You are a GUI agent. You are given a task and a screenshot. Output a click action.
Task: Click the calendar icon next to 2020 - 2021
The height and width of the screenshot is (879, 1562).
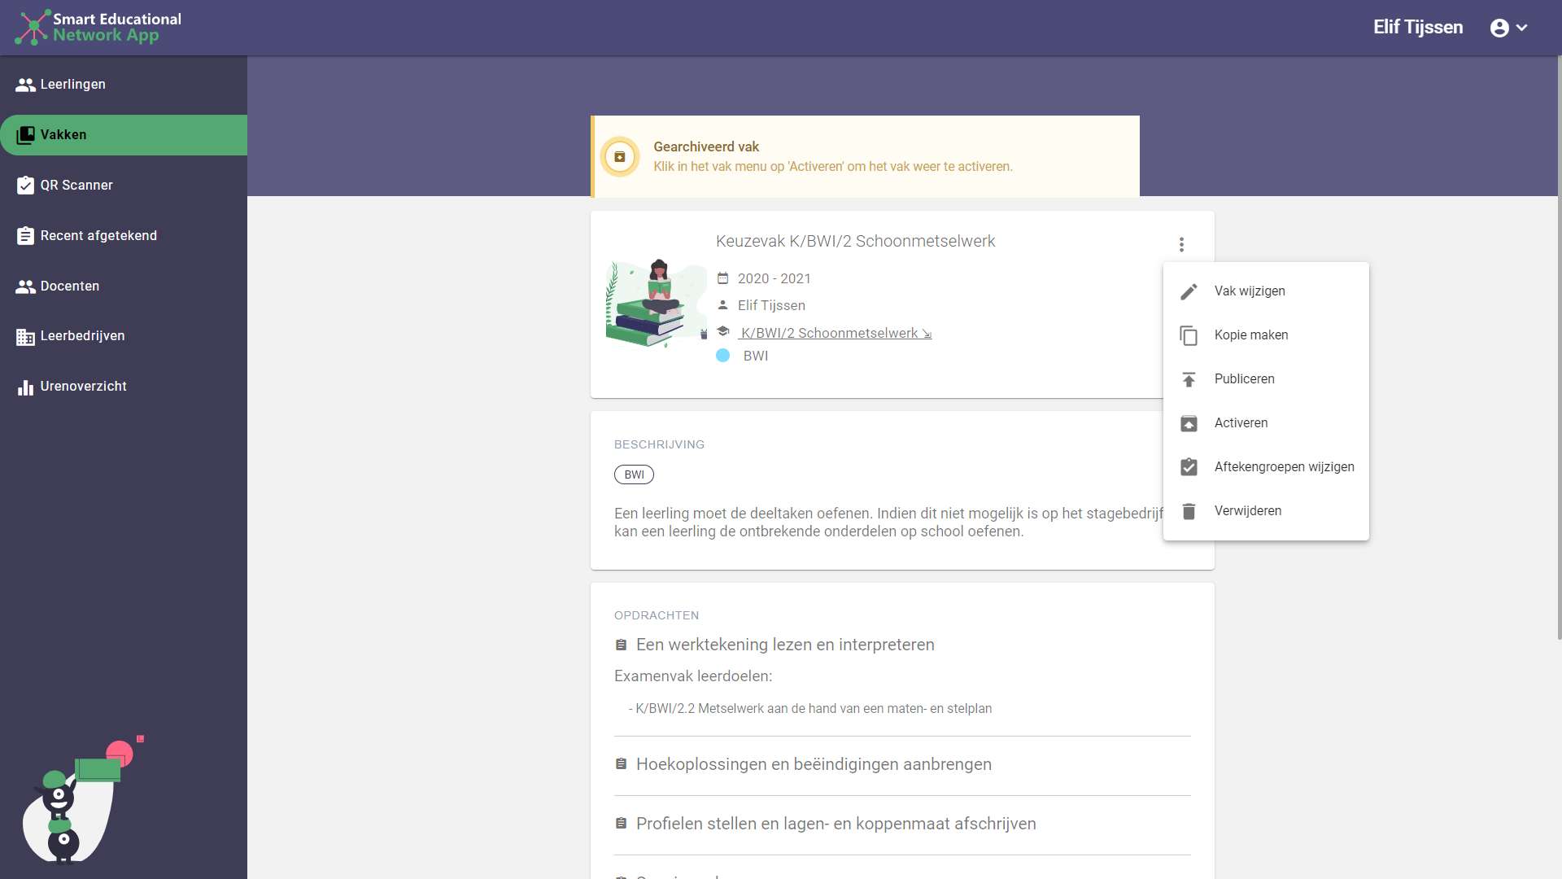tap(722, 278)
